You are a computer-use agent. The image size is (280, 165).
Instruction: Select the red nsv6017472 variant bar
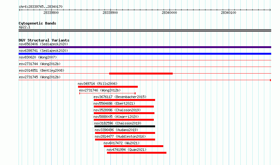134,146
